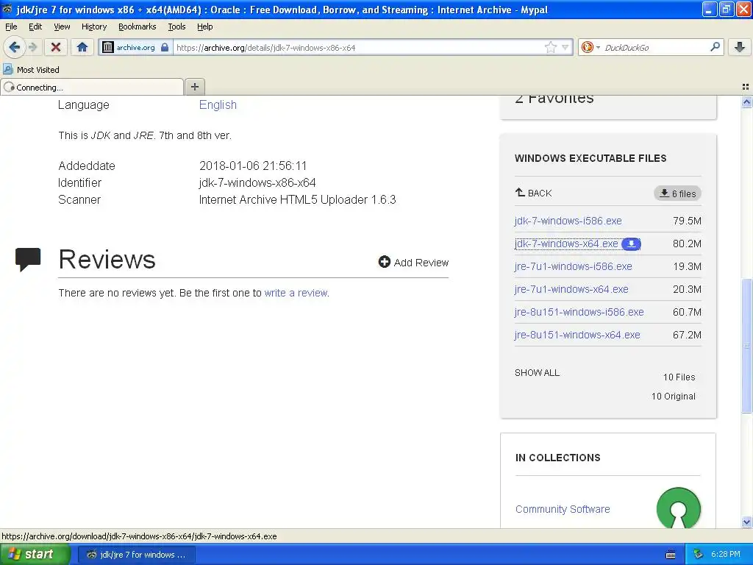Click the Reviews speech bubble icon
Image resolution: width=753 pixels, height=565 pixels.
[28, 260]
